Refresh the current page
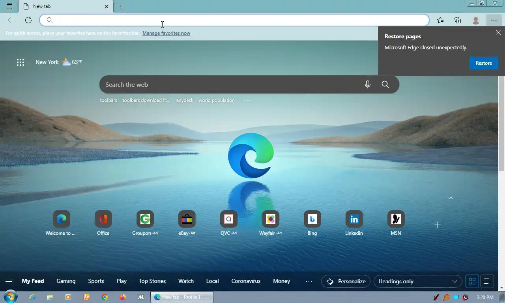Screen dimensions: 505x303 (x=28, y=20)
